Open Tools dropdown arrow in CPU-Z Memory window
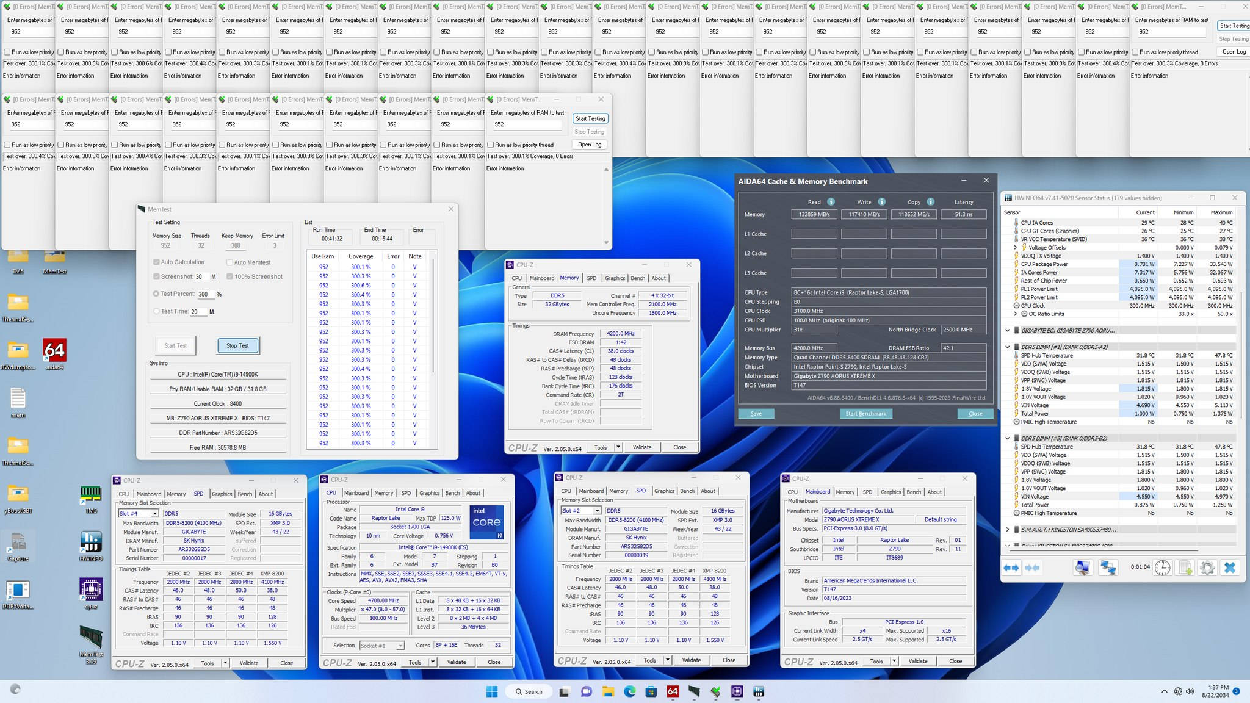Image resolution: width=1250 pixels, height=703 pixels. 618,447
